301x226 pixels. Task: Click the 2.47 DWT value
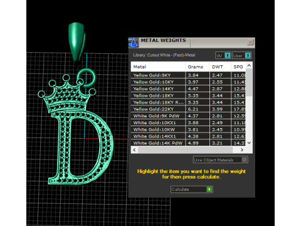[217, 75]
